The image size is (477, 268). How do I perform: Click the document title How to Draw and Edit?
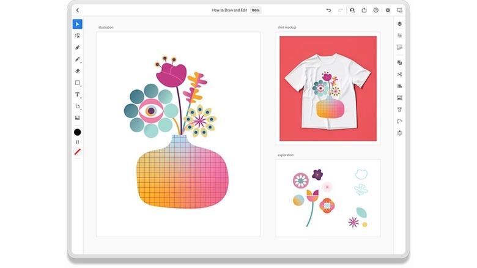pos(229,10)
